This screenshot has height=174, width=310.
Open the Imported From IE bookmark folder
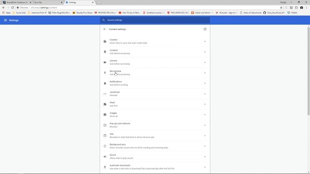coord(37,13)
